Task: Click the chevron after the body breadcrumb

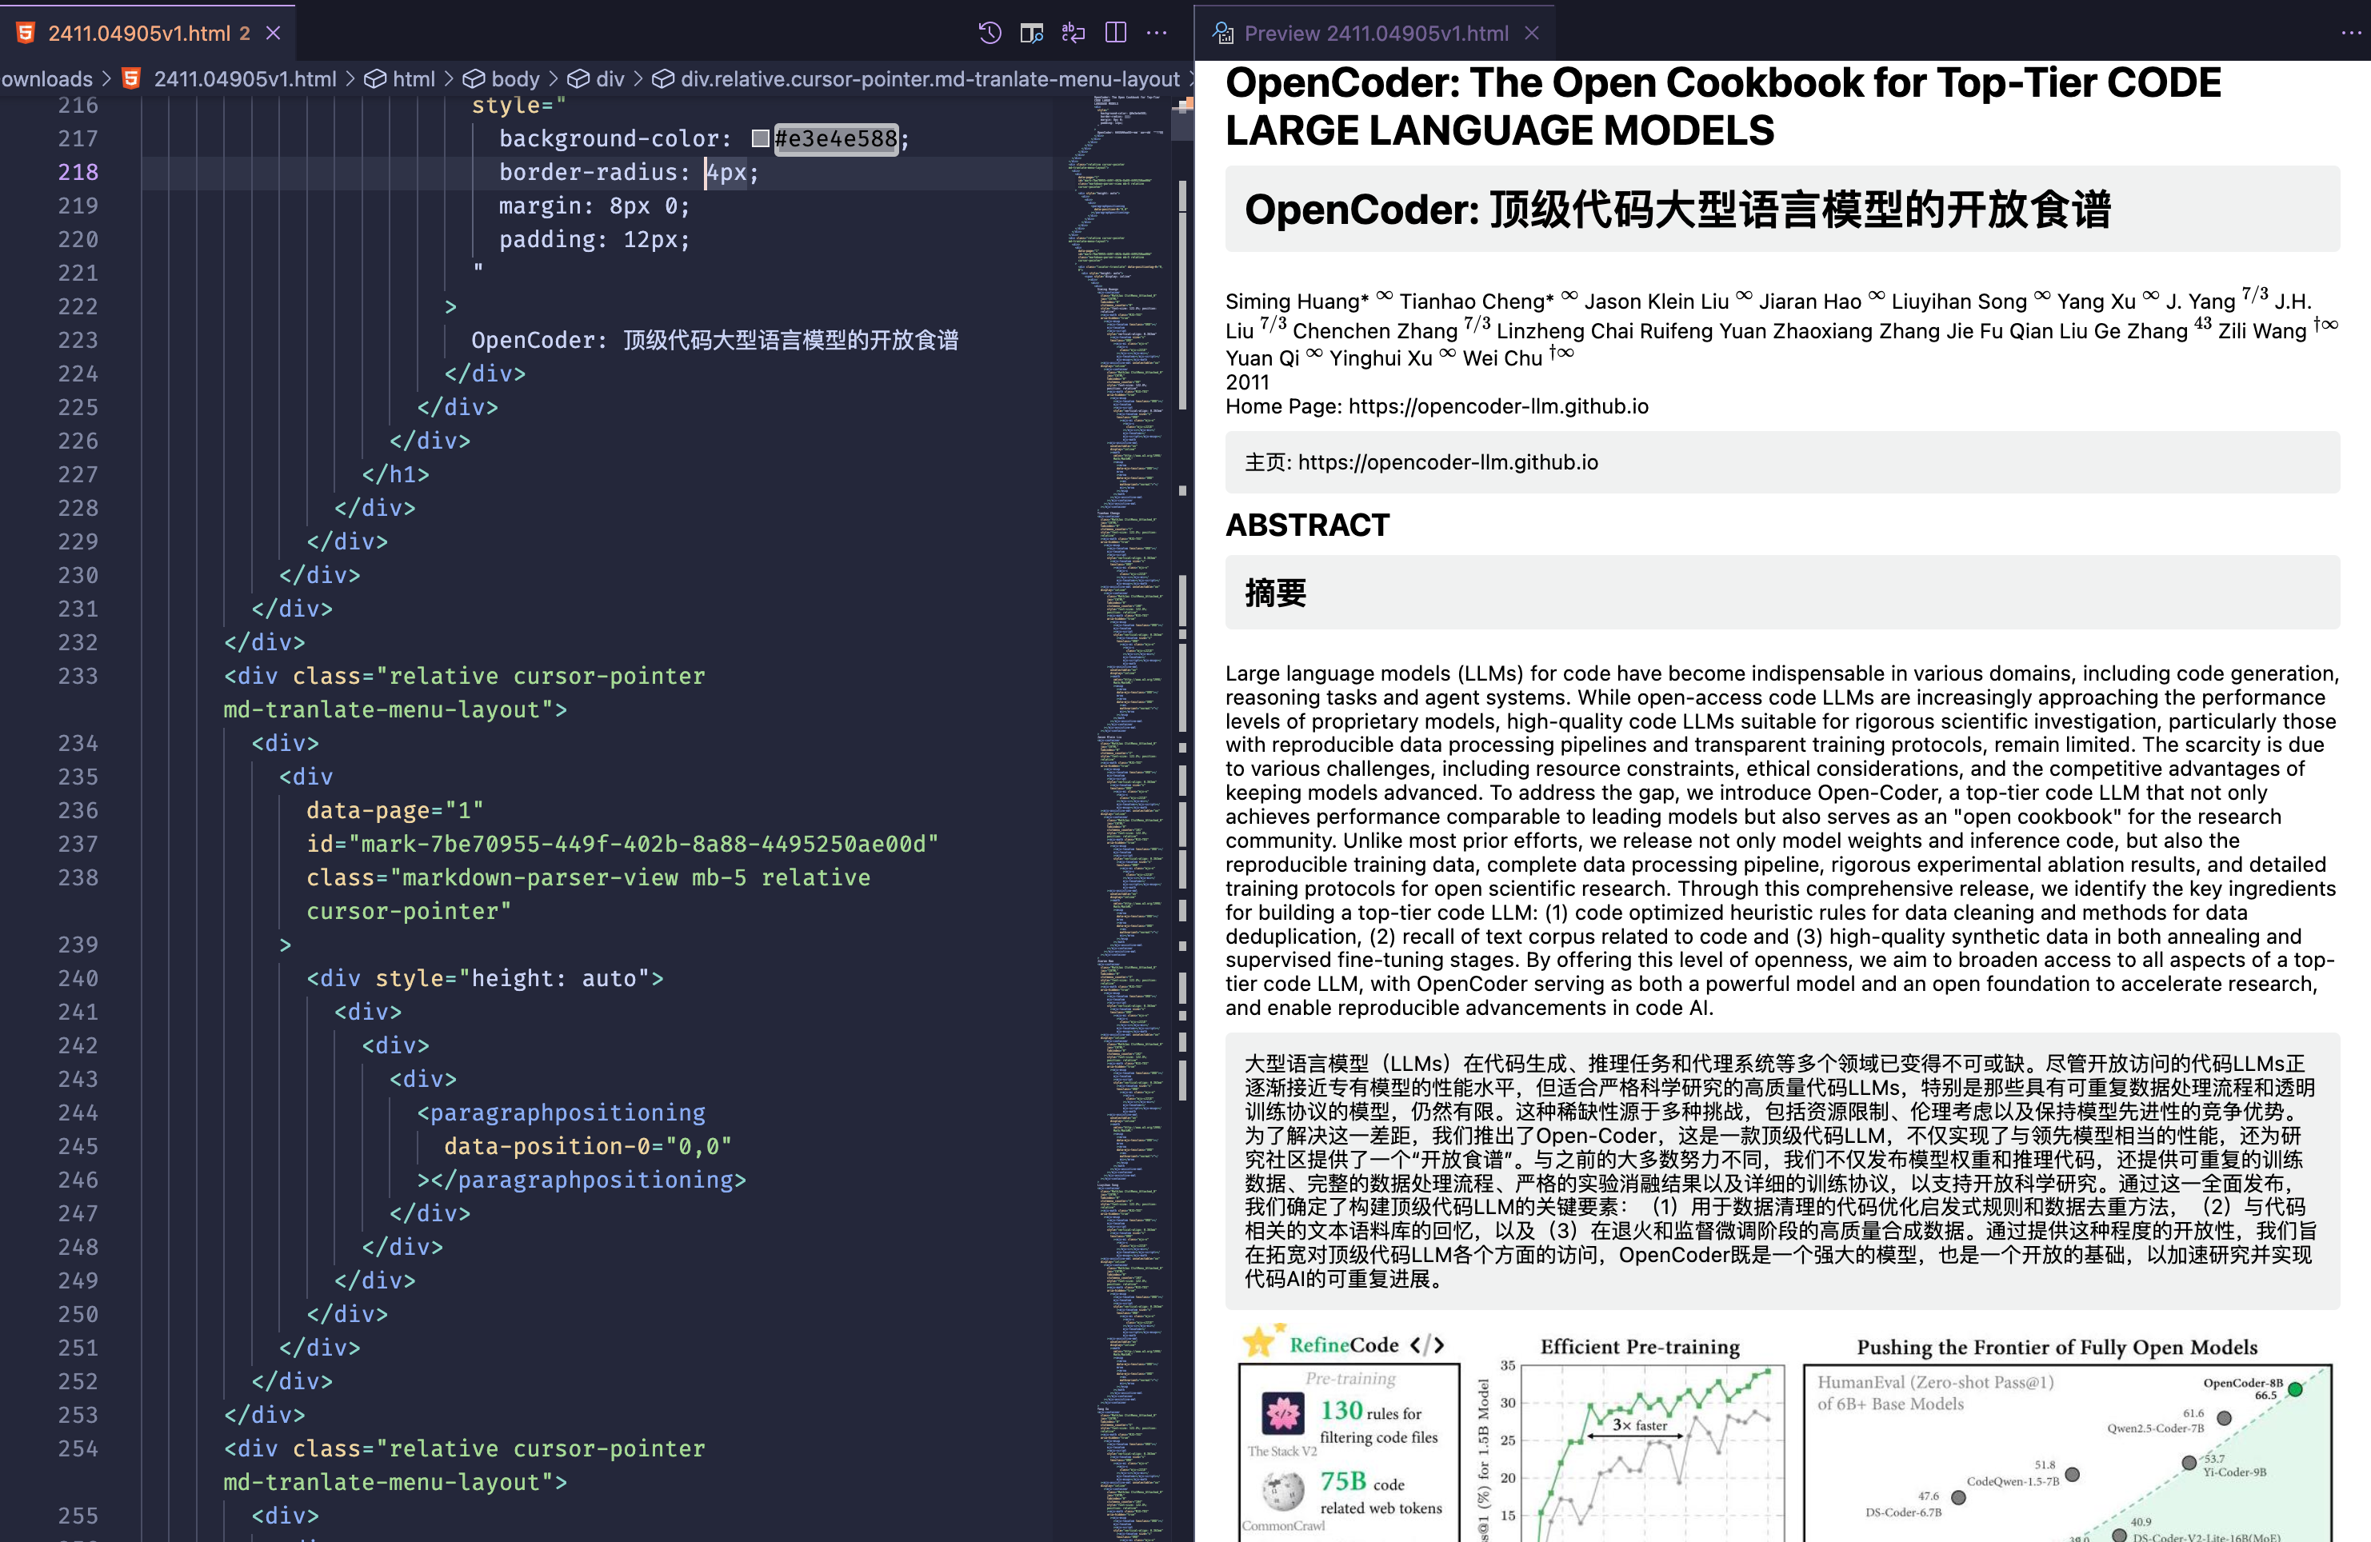Action: click(x=553, y=78)
